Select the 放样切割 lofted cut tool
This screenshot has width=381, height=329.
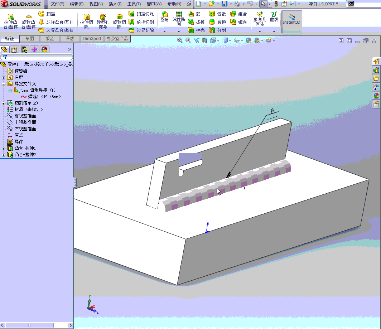pyautogui.click(x=141, y=22)
